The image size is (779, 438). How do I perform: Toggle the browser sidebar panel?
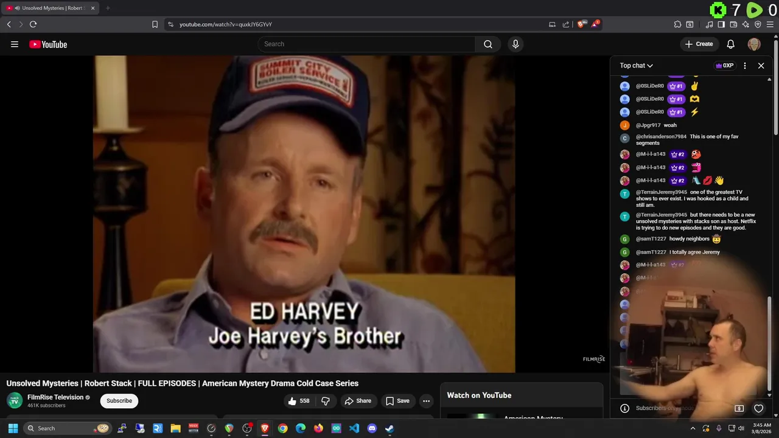click(721, 24)
